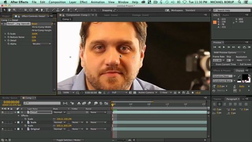Viewport: 252px width, 142px height.
Task: Open 1 View layout dropdown
Action: tap(165, 93)
